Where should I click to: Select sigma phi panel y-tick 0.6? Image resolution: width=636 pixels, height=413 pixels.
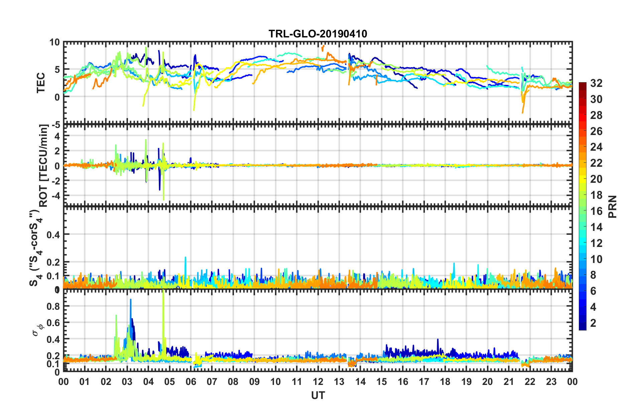point(53,323)
